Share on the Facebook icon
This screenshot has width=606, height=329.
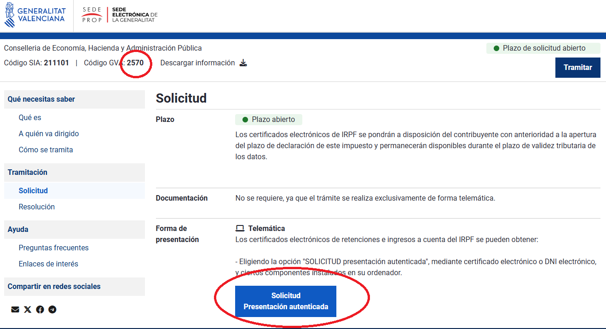tap(40, 310)
